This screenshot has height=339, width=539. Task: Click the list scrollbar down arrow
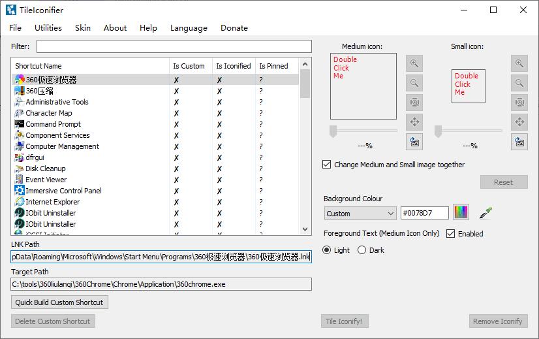click(305, 229)
